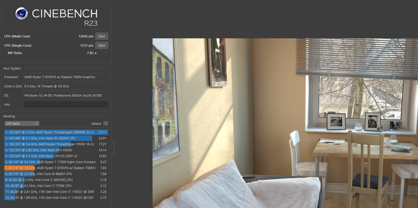The height and width of the screenshot is (208, 418).
Task: Select ranking row Intel Core i7-4850HQ
Action: pos(56,180)
